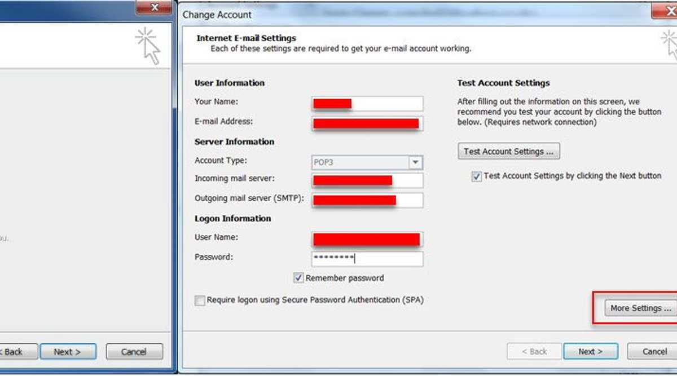Uncheck Remember password
This screenshot has width=677, height=376.
[x=298, y=278]
